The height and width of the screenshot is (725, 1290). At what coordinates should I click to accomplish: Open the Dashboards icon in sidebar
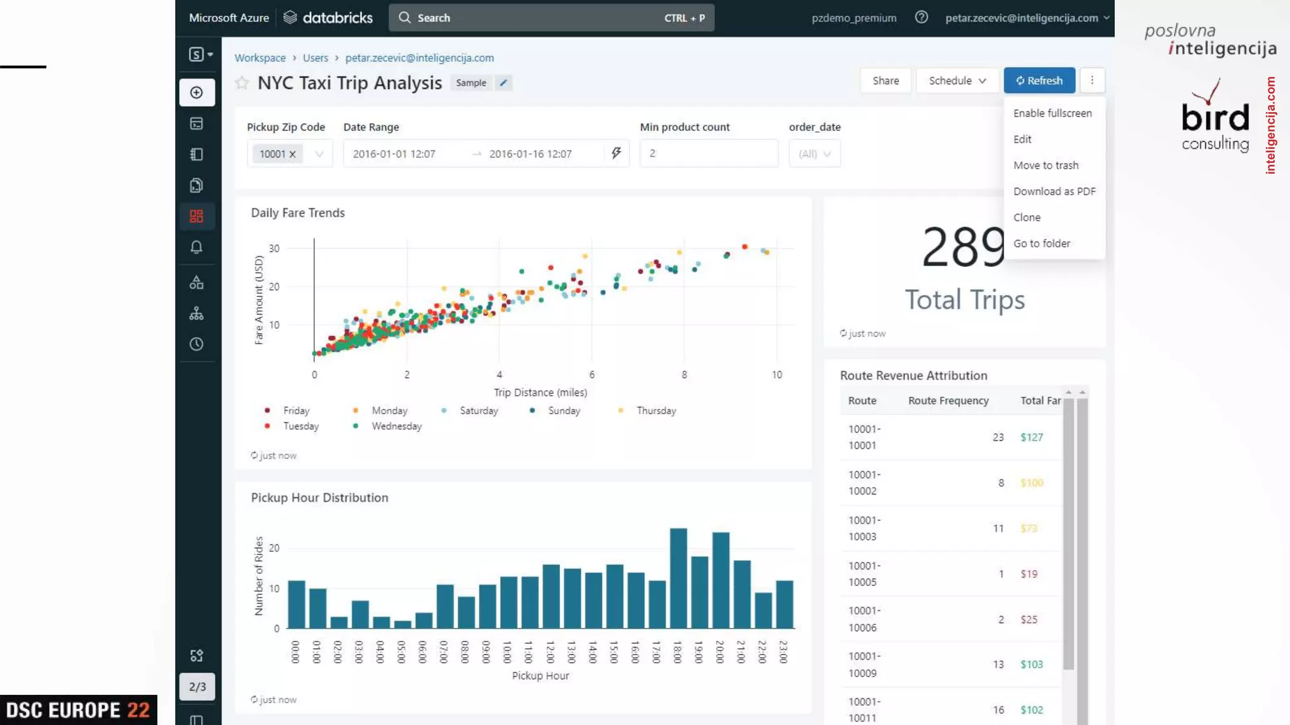[197, 216]
